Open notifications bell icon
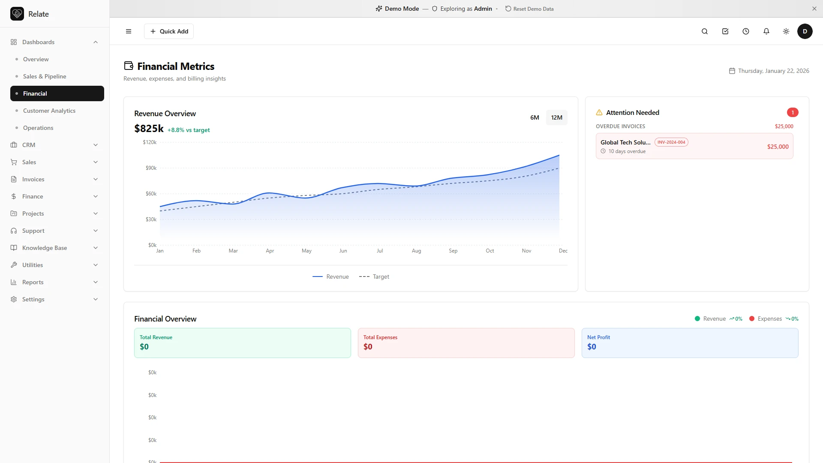Viewport: 823px width, 463px height. click(x=766, y=31)
